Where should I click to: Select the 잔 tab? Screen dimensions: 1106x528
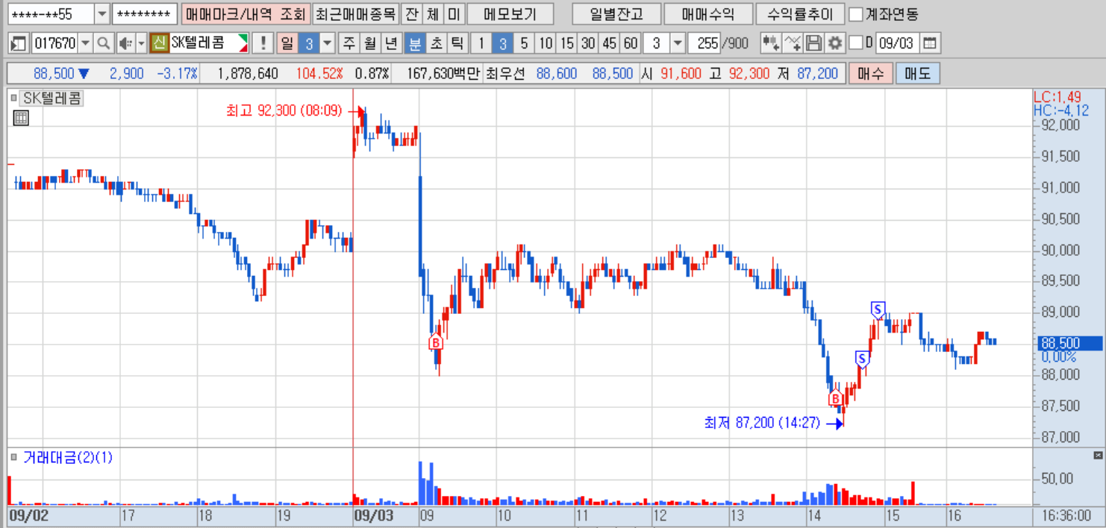411,14
